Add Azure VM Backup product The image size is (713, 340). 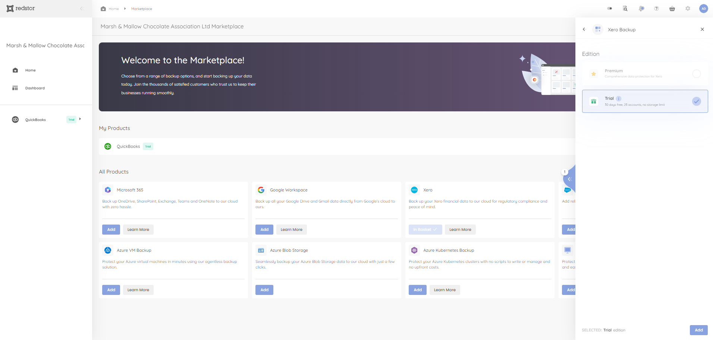(111, 290)
